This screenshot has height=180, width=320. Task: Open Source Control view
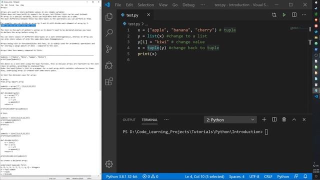pyautogui.click(x=109, y=49)
